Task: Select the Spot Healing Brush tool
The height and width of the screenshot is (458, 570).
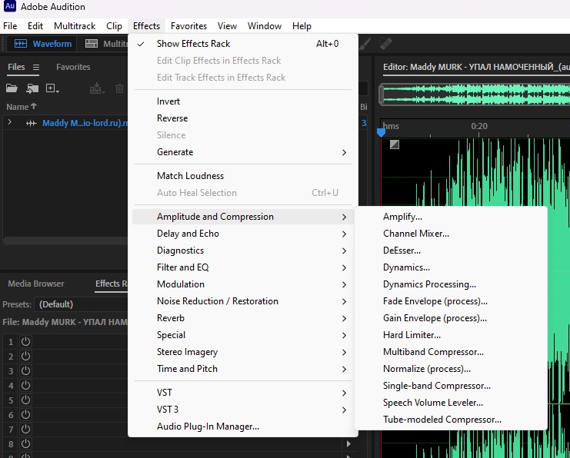Action: pyautogui.click(x=386, y=44)
